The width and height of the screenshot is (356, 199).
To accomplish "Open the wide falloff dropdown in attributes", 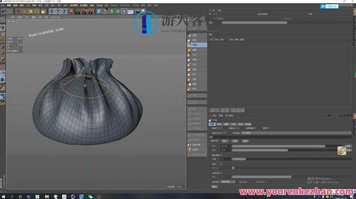I will [x=296, y=133].
